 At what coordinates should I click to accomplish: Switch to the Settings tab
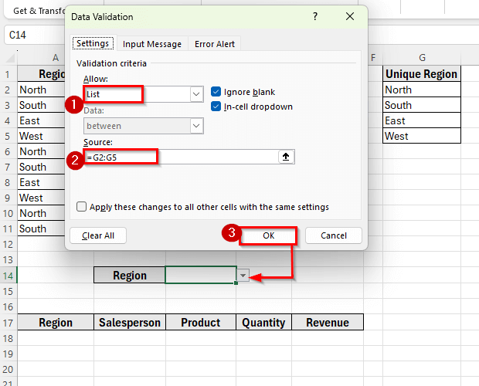tap(93, 43)
